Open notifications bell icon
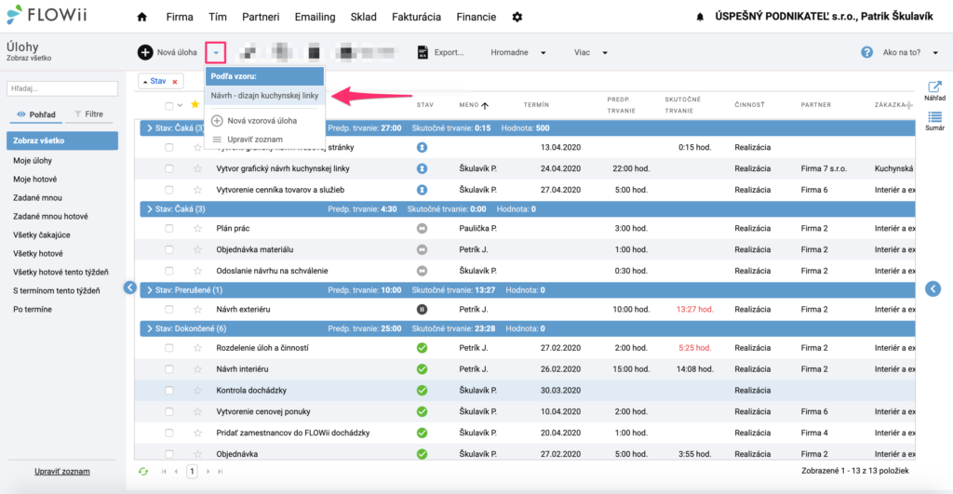Viewport: 953px width, 494px height. pos(700,17)
